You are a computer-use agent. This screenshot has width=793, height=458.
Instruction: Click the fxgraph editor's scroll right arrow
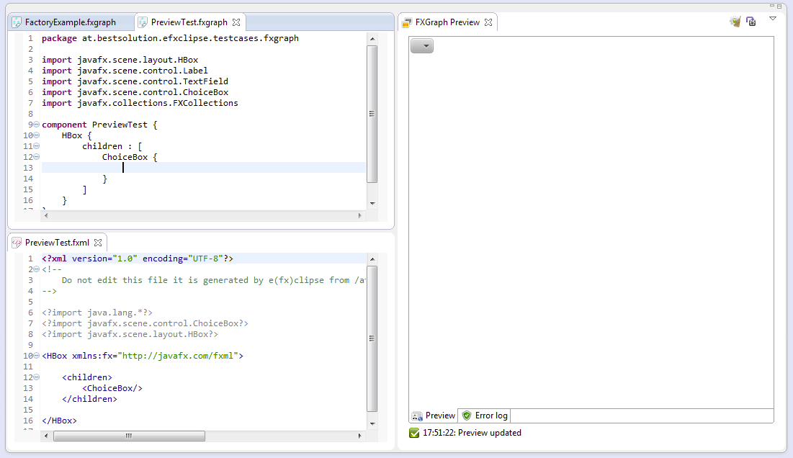360,215
